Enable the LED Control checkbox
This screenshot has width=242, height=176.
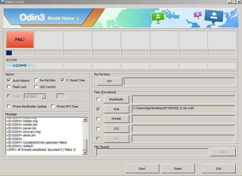tap(36, 87)
